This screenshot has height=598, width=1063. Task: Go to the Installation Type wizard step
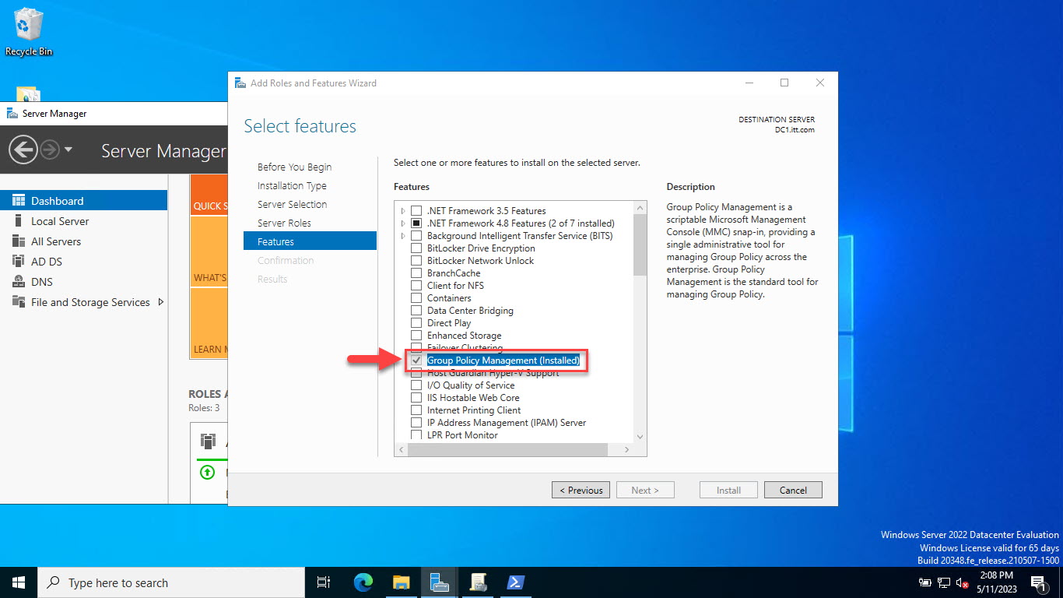tap(292, 185)
